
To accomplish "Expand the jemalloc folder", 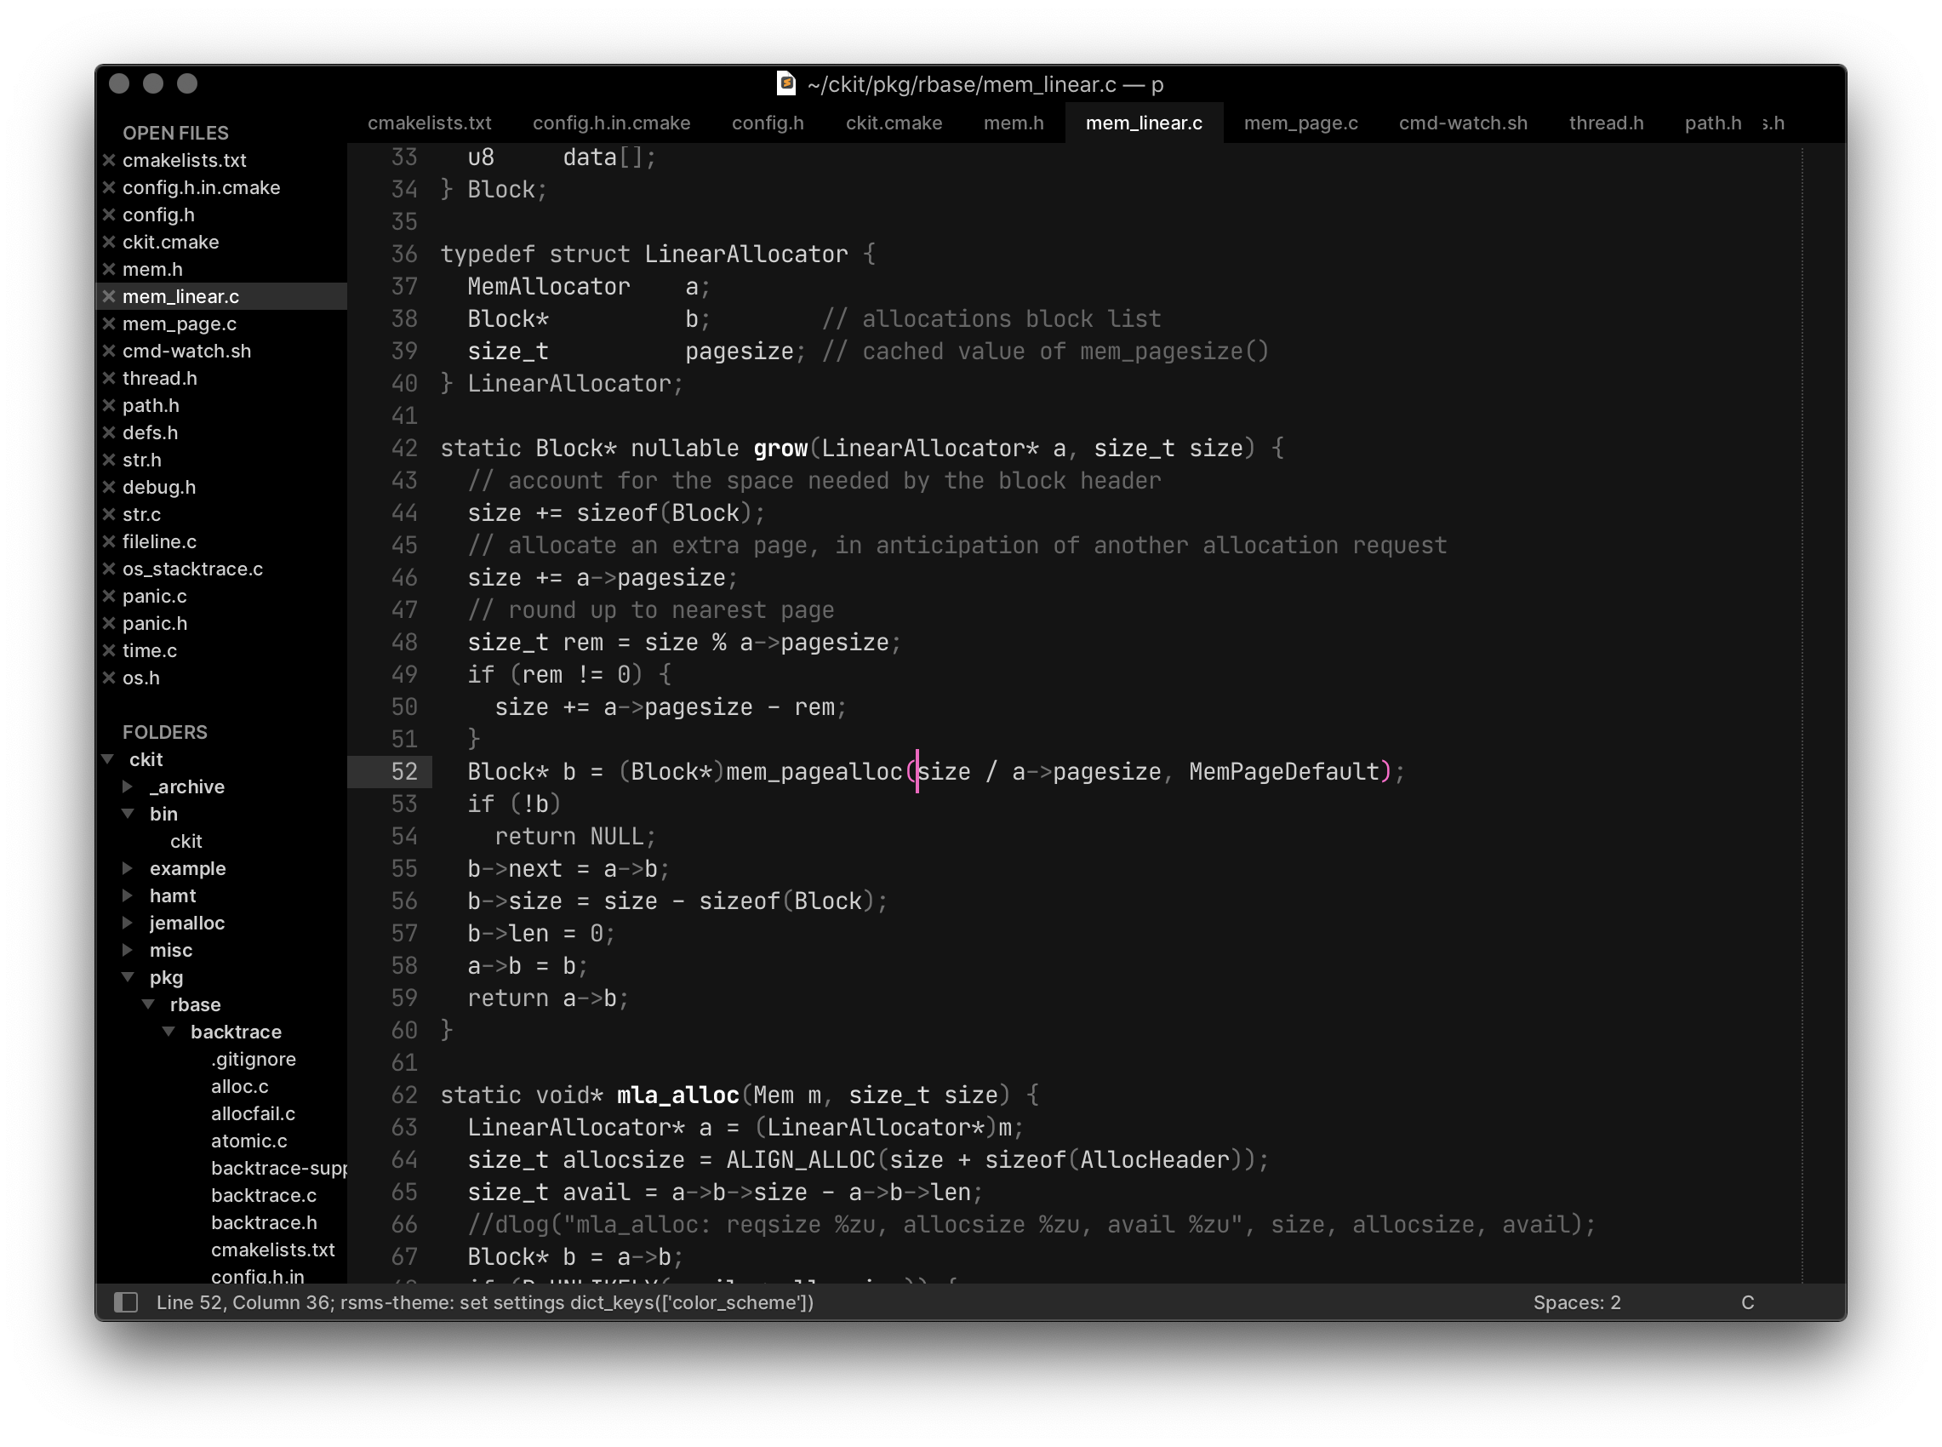I will pyautogui.click(x=128, y=923).
